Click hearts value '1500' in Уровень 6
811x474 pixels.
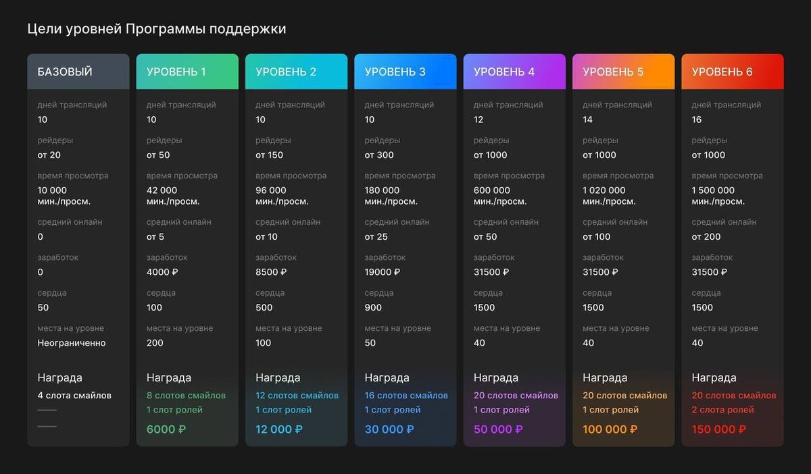(702, 307)
